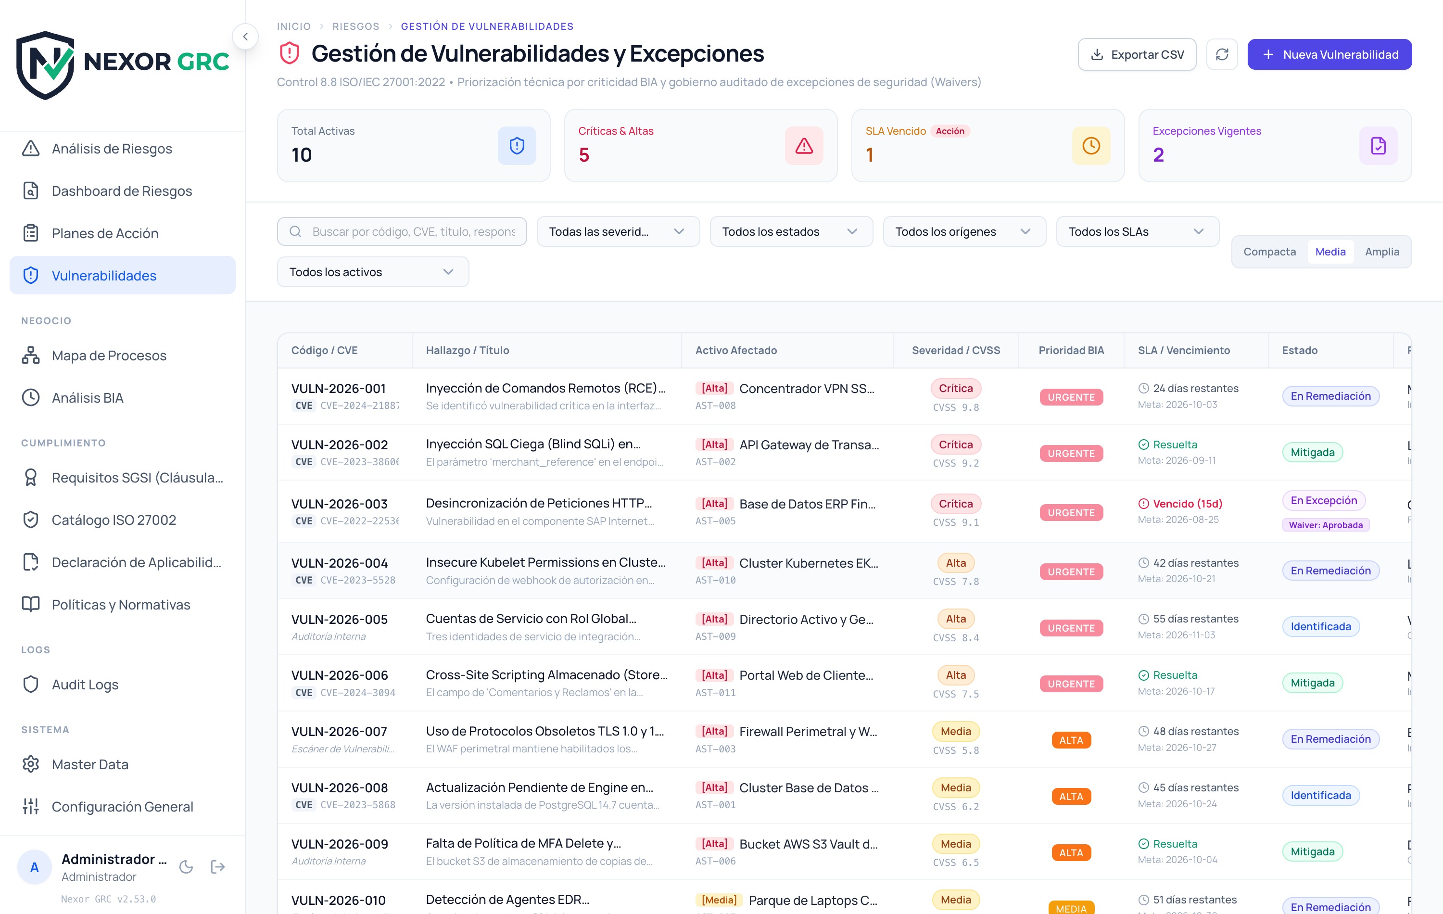Click the Críticas & Altas warning icon
Image resolution: width=1443 pixels, height=914 pixels.
click(x=804, y=146)
